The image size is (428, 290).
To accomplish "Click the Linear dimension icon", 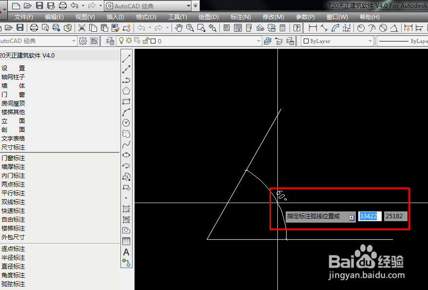I will click(312, 28).
